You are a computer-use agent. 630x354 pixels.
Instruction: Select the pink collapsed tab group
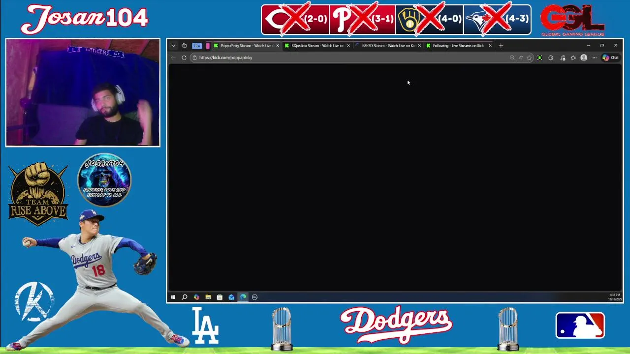click(x=208, y=46)
